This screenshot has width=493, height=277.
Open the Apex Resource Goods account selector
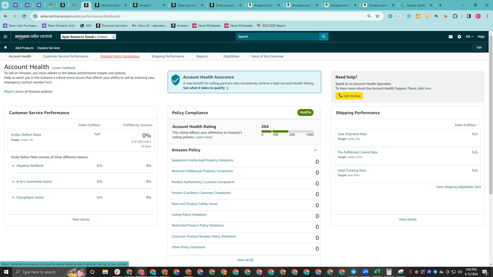click(88, 37)
